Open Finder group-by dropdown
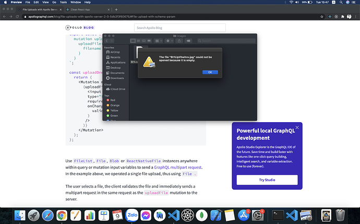This screenshot has width=360, height=224. pyautogui.click(x=158, y=41)
